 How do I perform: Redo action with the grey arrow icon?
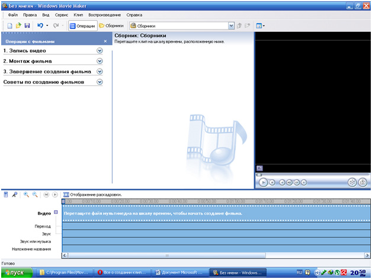pos(56,25)
